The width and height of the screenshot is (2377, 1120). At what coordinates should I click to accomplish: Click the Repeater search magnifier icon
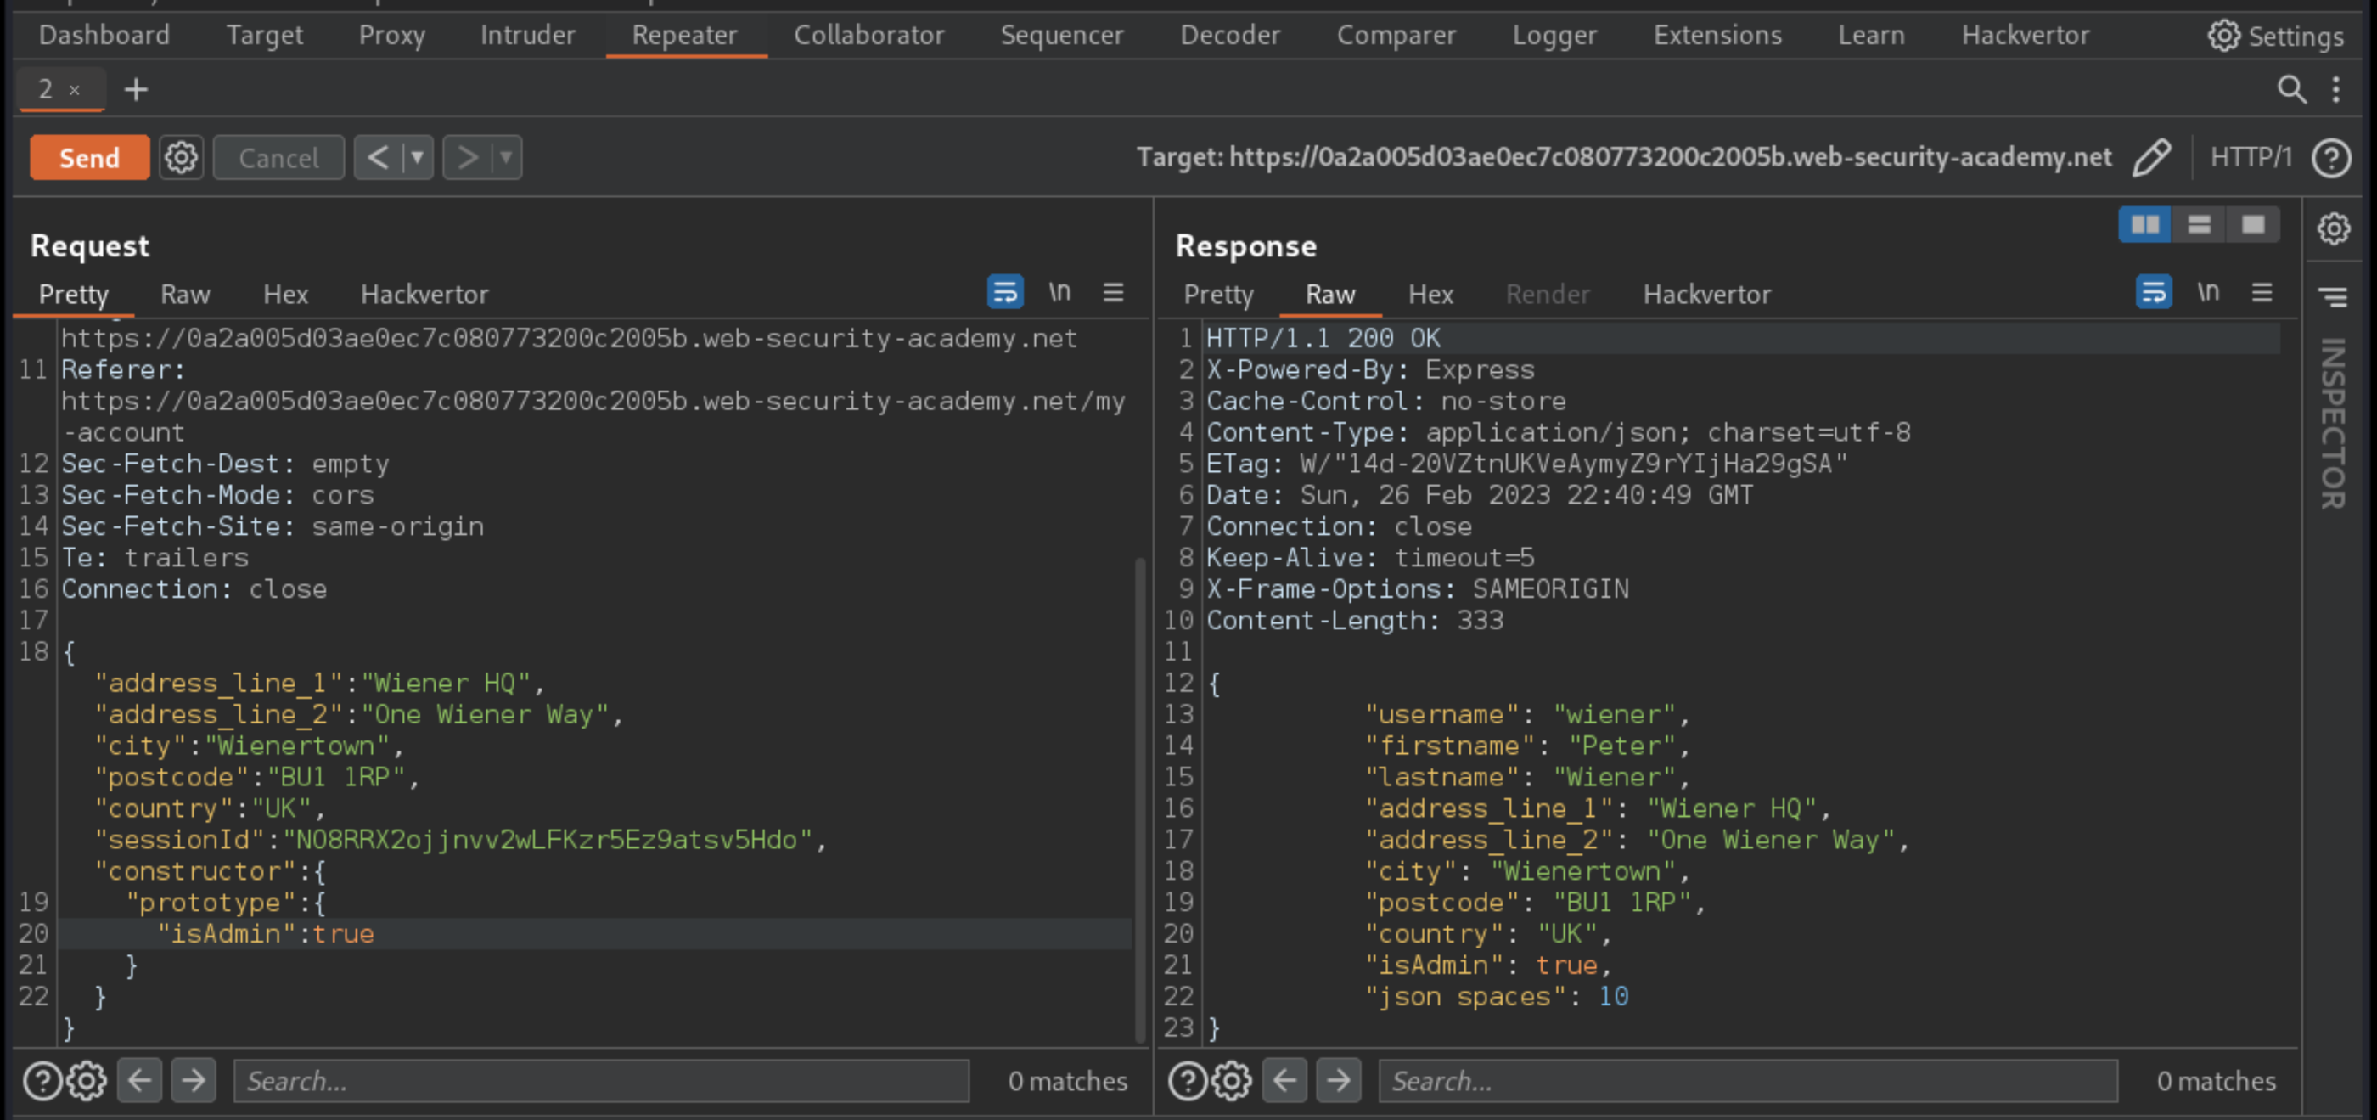[2291, 89]
